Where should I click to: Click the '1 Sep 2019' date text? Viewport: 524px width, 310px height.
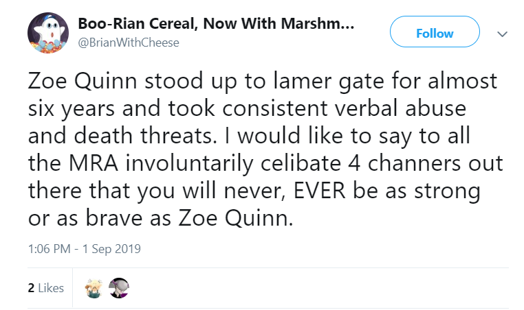pos(111,249)
